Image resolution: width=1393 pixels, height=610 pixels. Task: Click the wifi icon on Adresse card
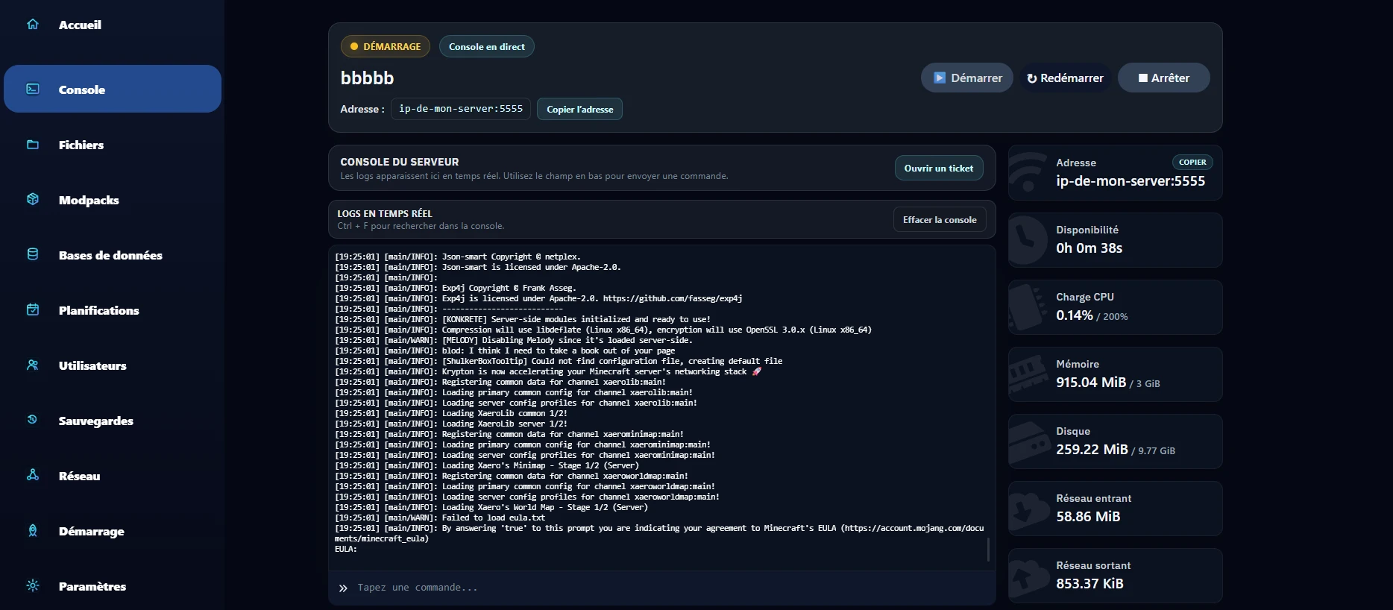[x=1028, y=173]
